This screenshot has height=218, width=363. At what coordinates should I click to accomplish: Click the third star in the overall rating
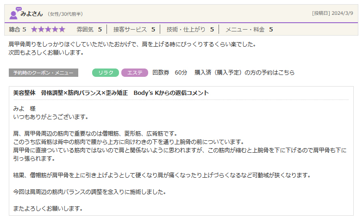[x=48, y=29]
